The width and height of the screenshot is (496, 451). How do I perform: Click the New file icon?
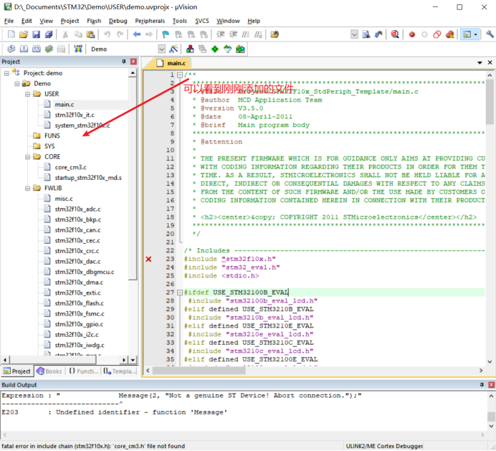click(x=11, y=34)
